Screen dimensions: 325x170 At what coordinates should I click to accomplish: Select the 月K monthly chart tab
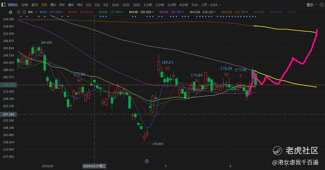[x=62, y=5]
